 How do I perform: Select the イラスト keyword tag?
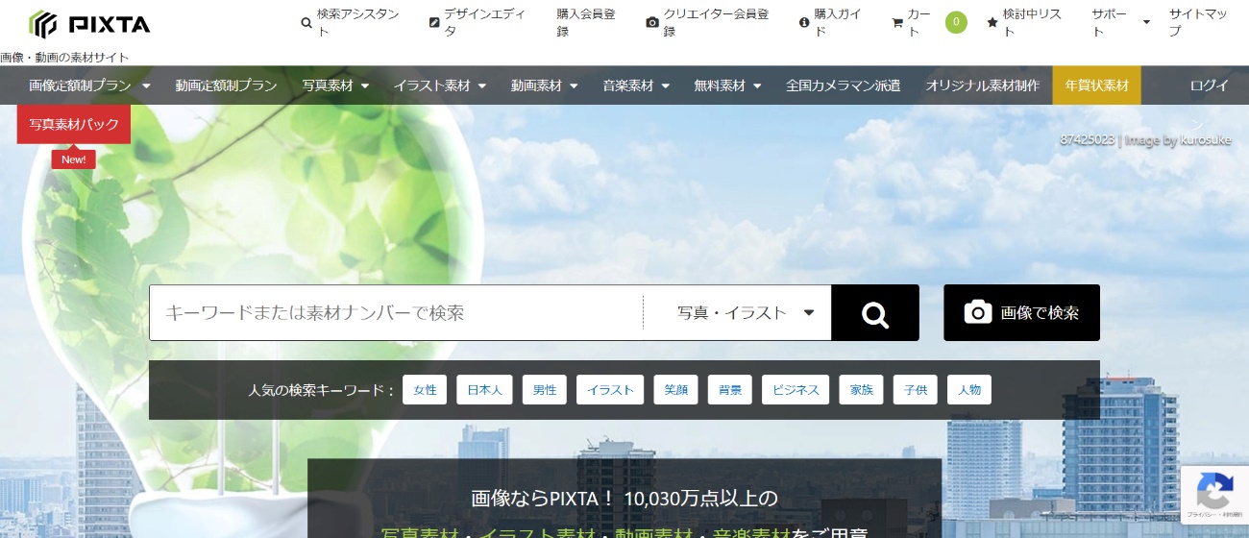click(x=610, y=390)
